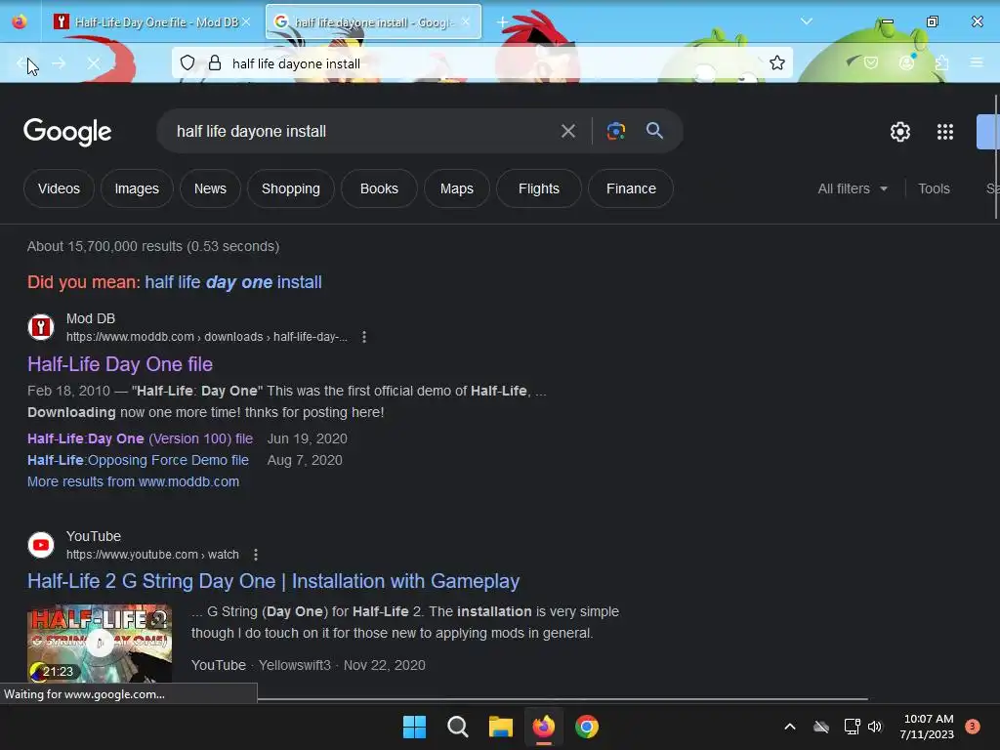This screenshot has width=1000, height=750.
Task: Open More results from www.moddb.com
Action: 133,482
